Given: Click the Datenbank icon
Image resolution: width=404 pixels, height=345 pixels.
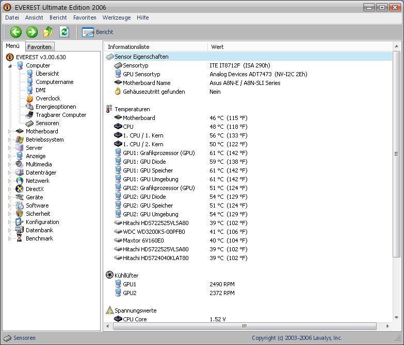Looking at the screenshot, I should [20, 230].
